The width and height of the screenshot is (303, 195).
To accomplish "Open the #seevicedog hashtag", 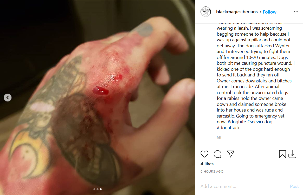I will 260,122.
